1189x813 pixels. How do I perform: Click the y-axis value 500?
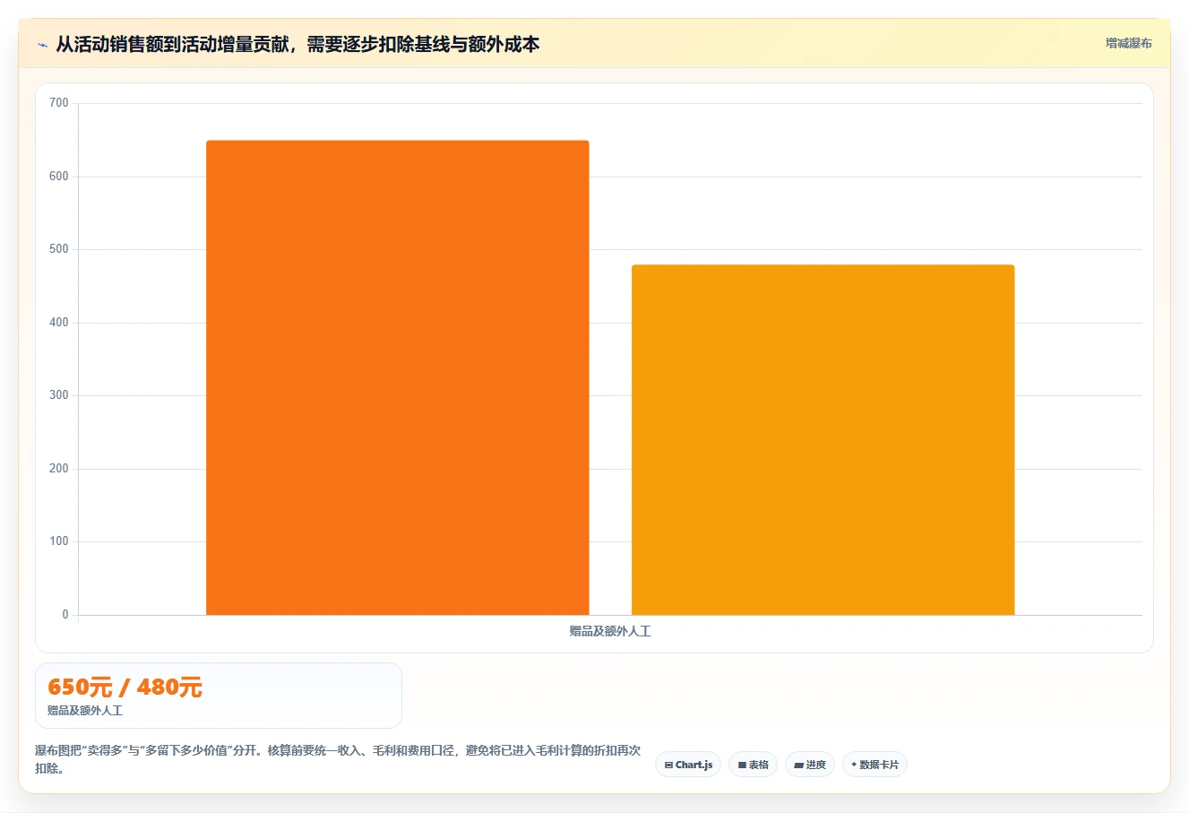click(59, 249)
